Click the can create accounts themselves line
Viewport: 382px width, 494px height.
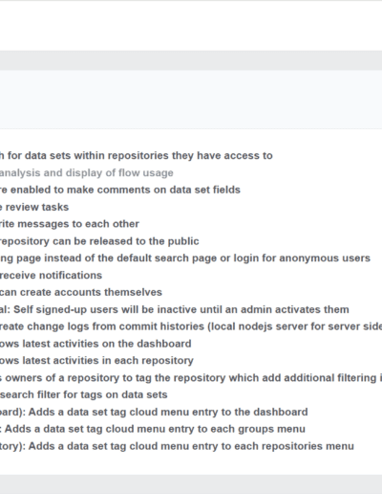[81, 292]
